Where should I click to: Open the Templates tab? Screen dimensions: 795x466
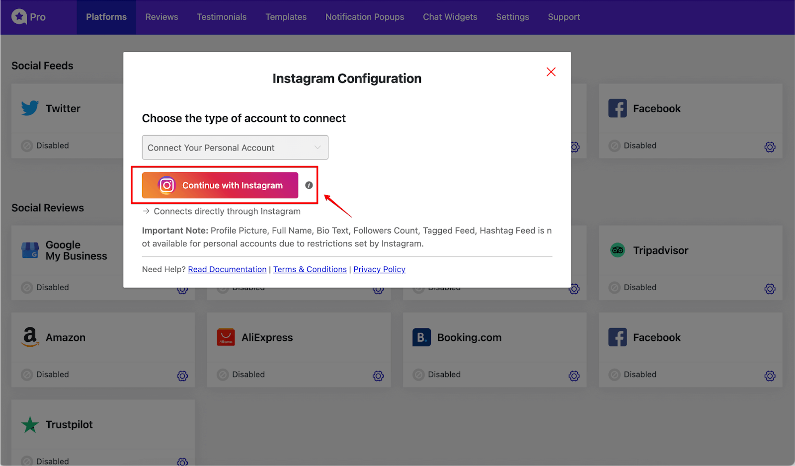[286, 17]
